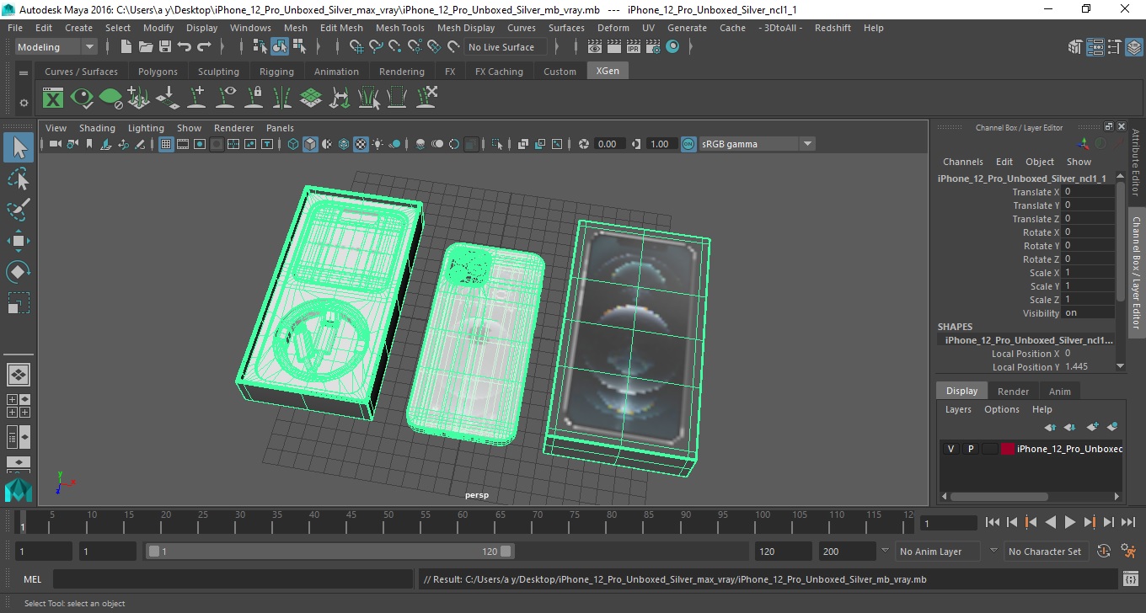The width and height of the screenshot is (1146, 613).
Task: Select the Lasso tool in toolbox
Action: [19, 179]
